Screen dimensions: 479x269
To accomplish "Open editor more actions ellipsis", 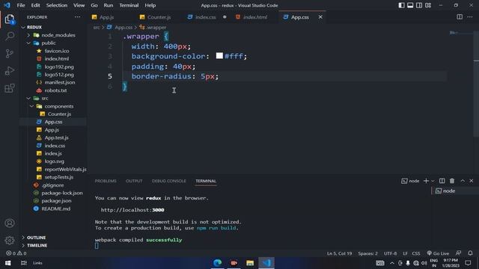I will click(x=470, y=17).
